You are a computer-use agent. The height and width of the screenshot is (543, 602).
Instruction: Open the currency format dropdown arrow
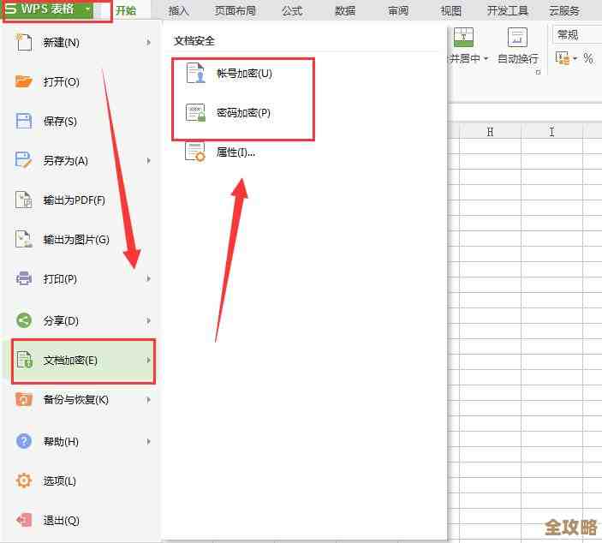pyautogui.click(x=575, y=59)
